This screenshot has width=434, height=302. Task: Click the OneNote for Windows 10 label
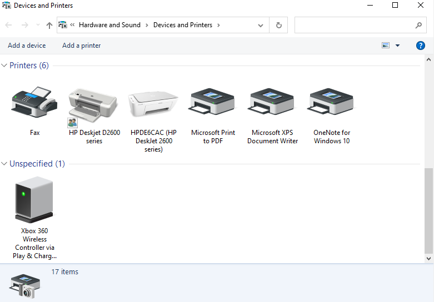332,137
